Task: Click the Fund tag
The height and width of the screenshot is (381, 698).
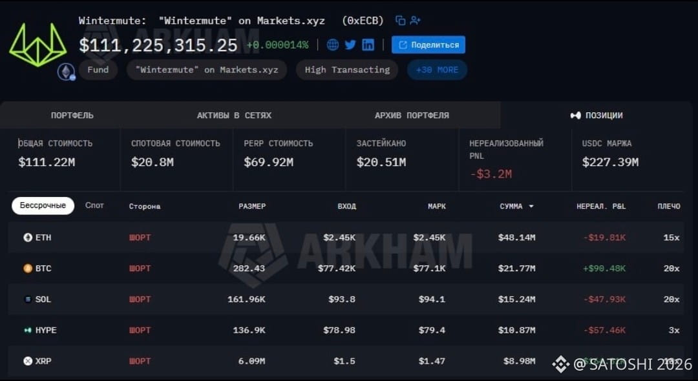Action: tap(98, 70)
